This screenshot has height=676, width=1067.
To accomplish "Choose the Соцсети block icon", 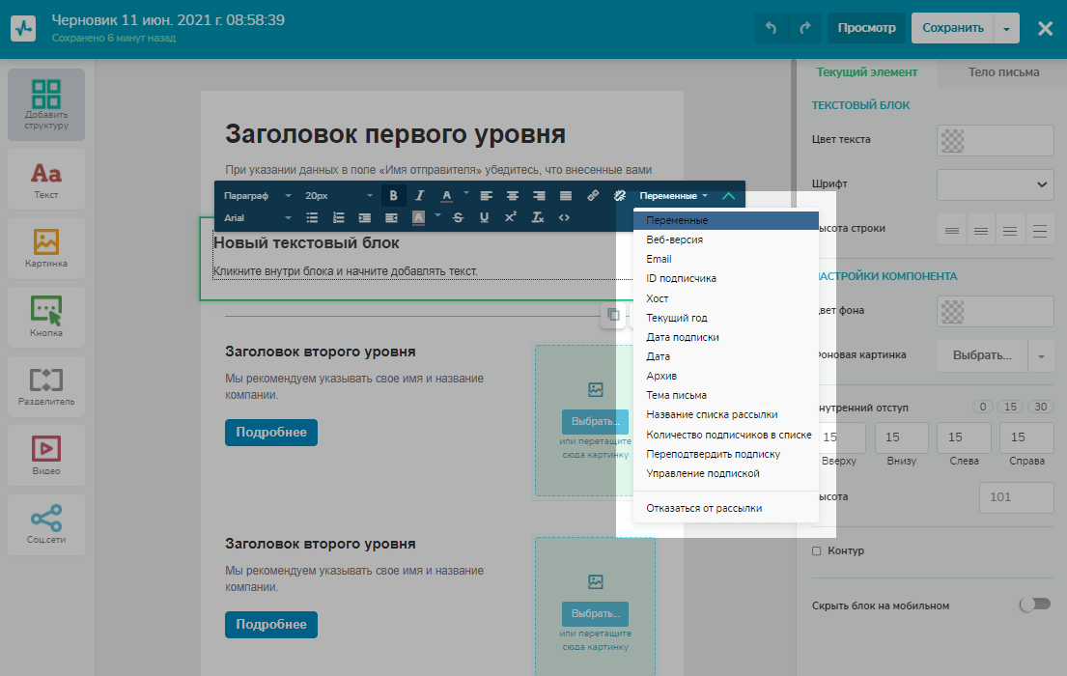I will [46, 524].
